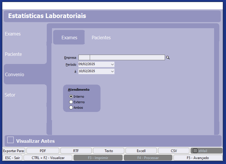Toggle the eMail export checkbox

point(195,151)
